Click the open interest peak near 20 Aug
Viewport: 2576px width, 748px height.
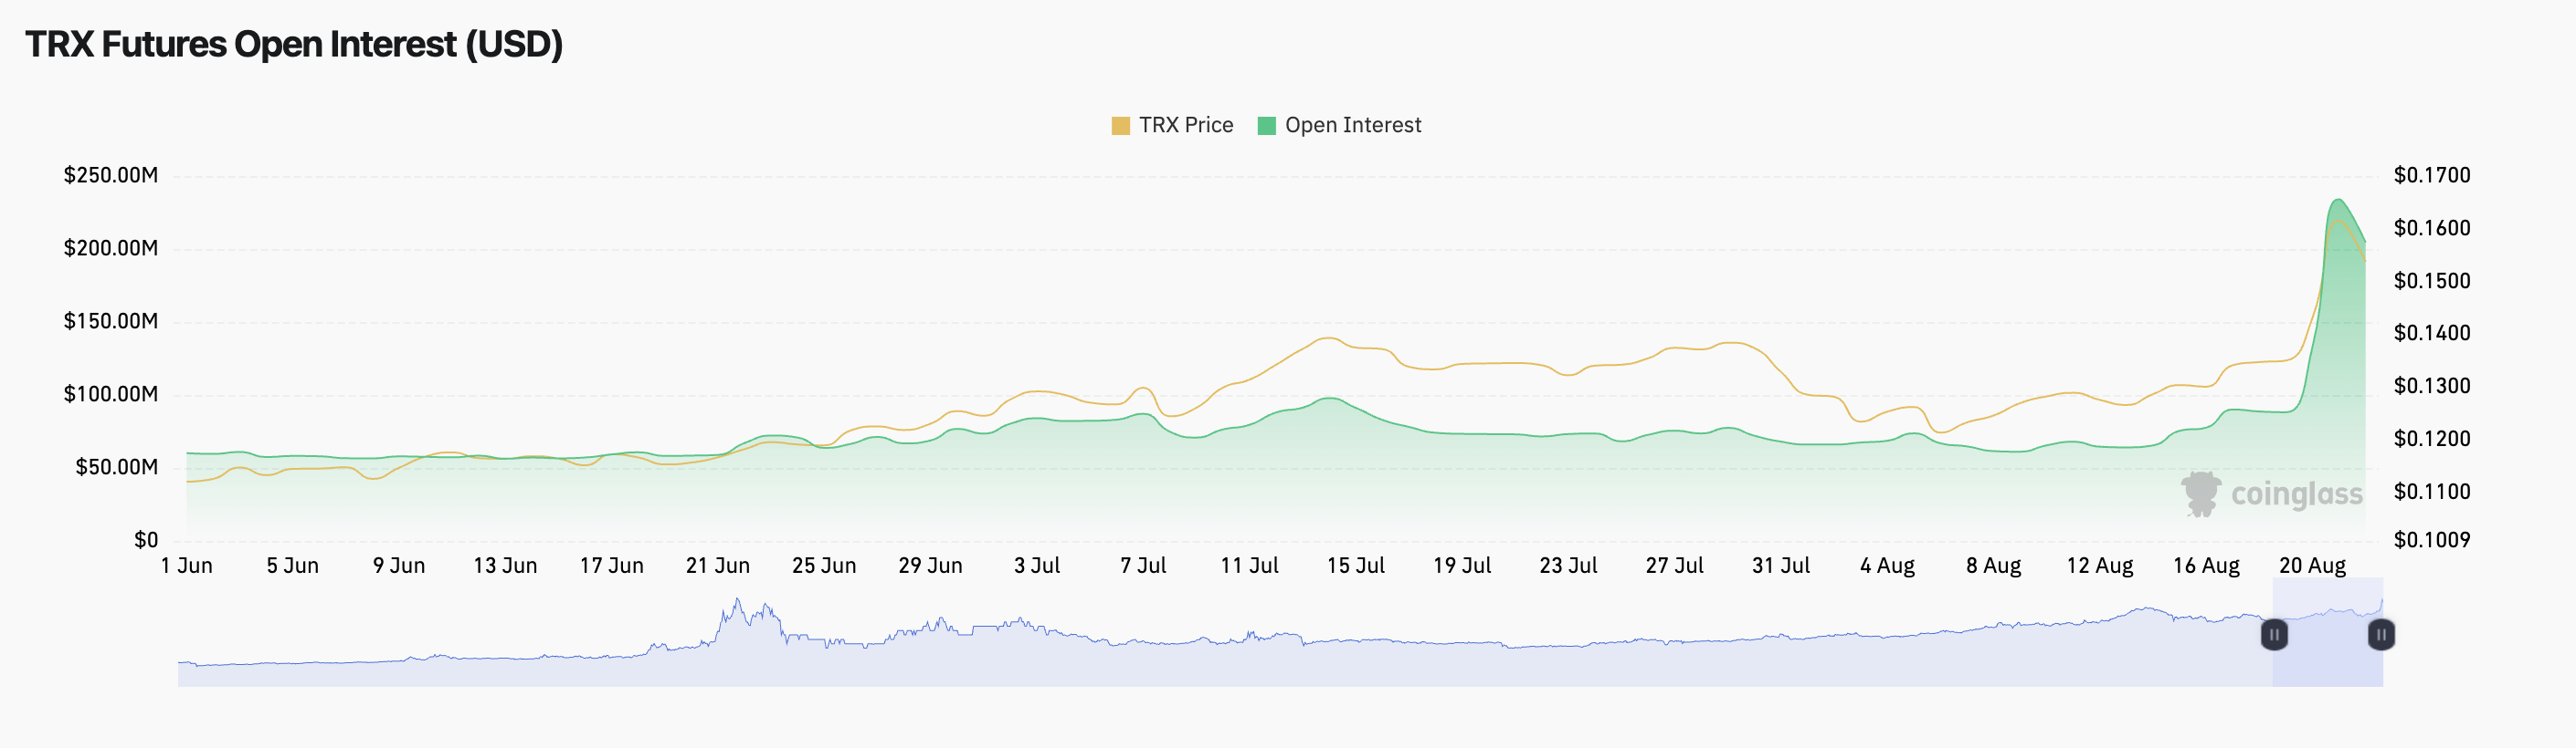[2338, 200]
